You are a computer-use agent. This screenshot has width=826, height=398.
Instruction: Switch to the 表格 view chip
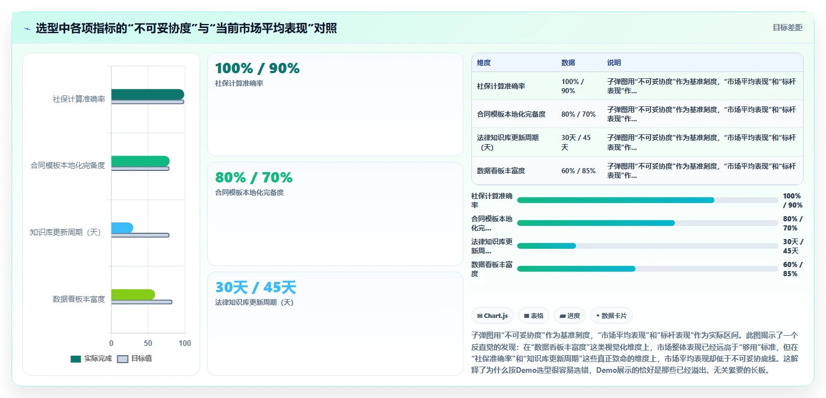tap(533, 316)
